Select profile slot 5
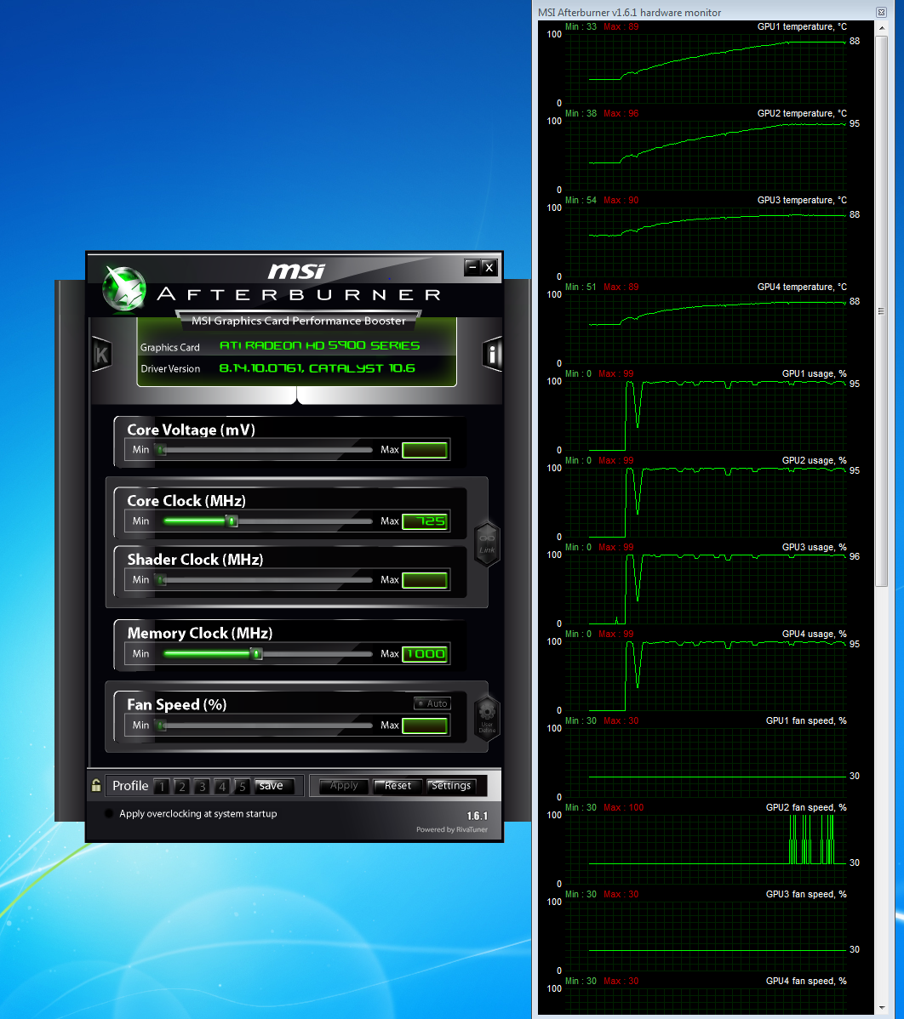 pos(242,786)
